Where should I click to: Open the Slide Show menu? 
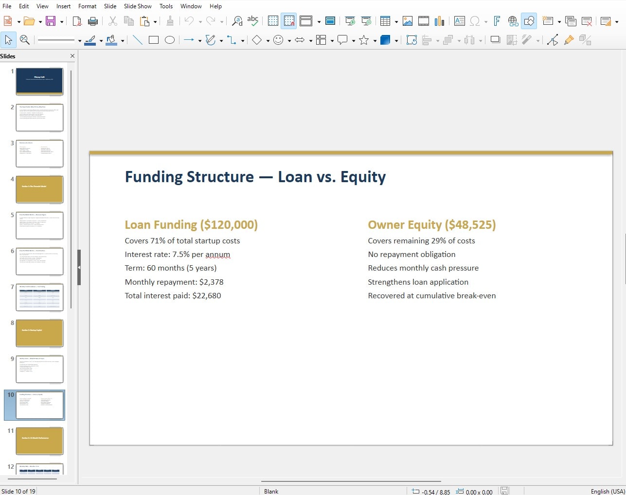pos(137,6)
